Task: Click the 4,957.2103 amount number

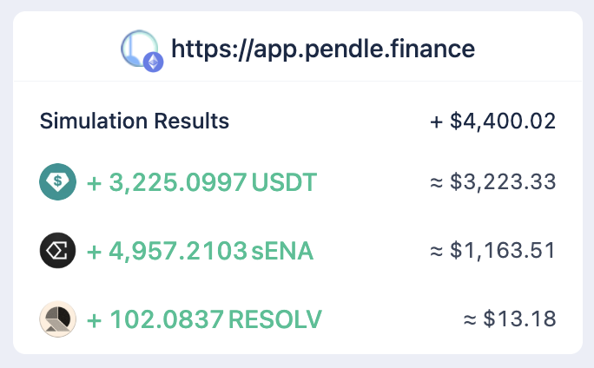Action: pos(178,251)
